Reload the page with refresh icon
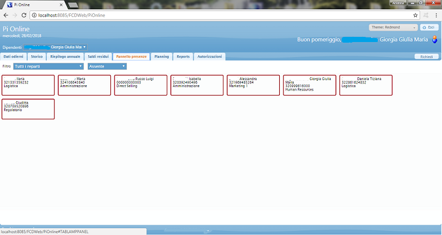Viewport: 442px width, 235px height. pyautogui.click(x=24, y=14)
